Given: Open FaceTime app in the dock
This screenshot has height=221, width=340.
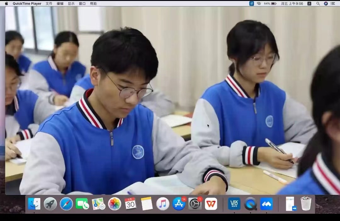Looking at the screenshot, I should pyautogui.click(x=82, y=204).
